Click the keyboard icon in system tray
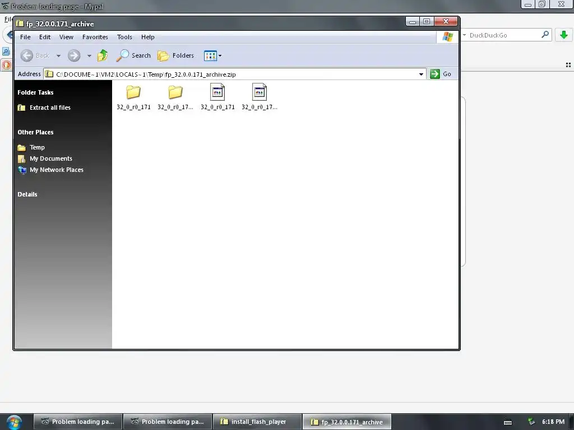The image size is (574, 430). tap(508, 422)
